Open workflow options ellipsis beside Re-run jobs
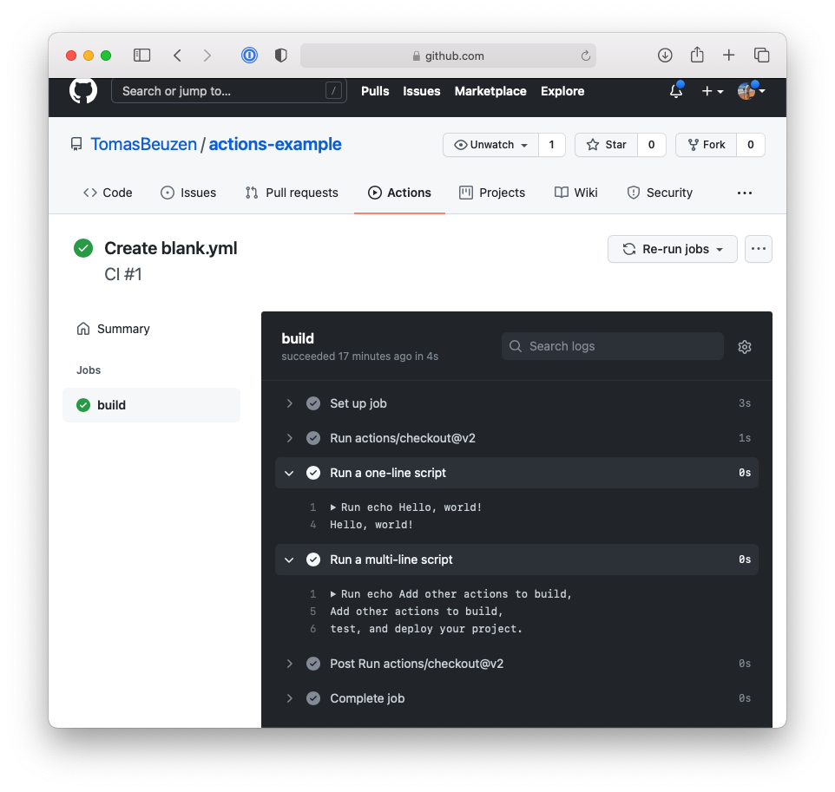 (x=759, y=249)
